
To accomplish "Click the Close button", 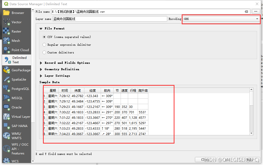I will coord(205,160).
